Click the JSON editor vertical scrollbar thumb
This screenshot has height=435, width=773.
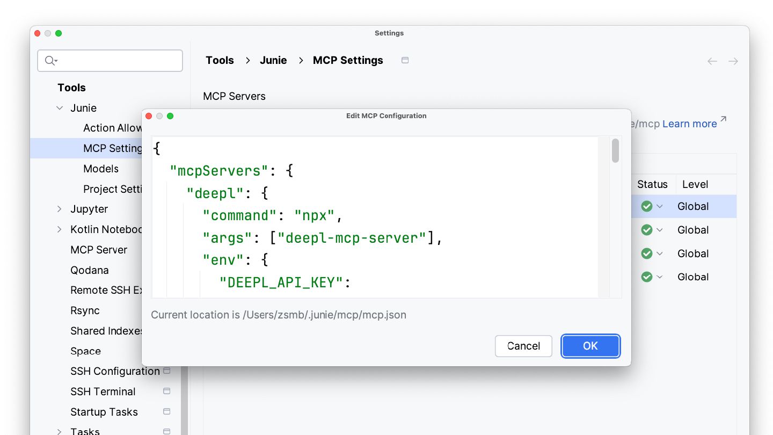click(x=616, y=150)
